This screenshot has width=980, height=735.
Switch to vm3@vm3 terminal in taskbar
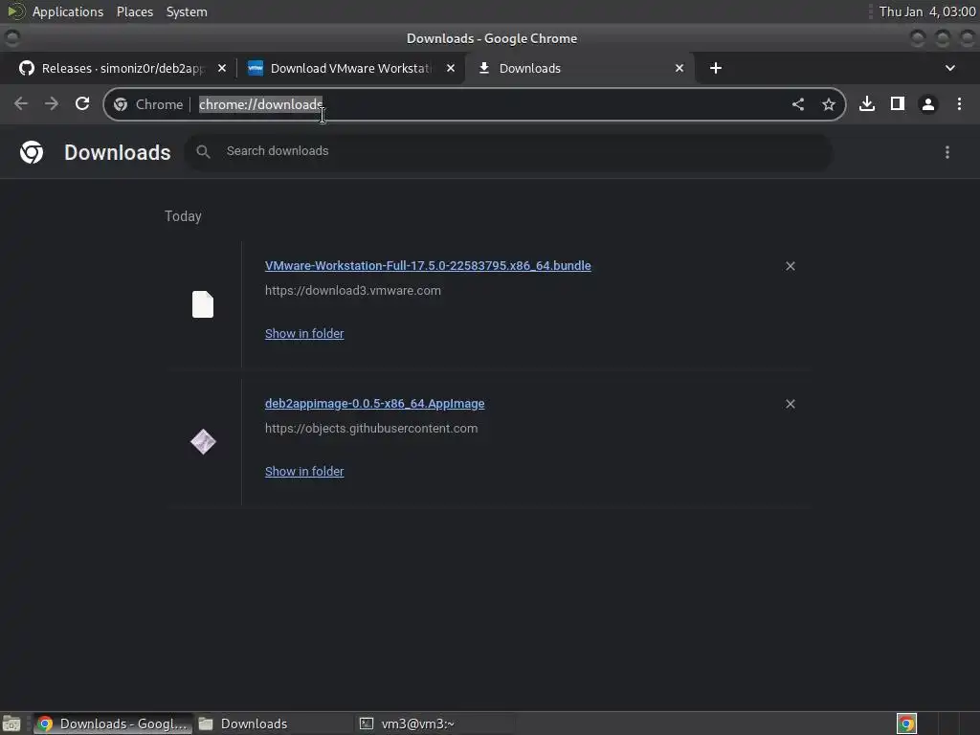click(x=435, y=724)
